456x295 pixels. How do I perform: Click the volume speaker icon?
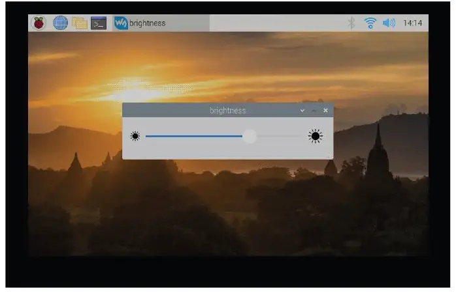[x=389, y=23]
